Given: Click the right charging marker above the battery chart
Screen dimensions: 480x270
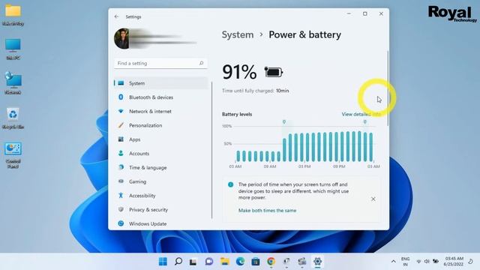Looking at the screenshot, I should tap(365, 121).
